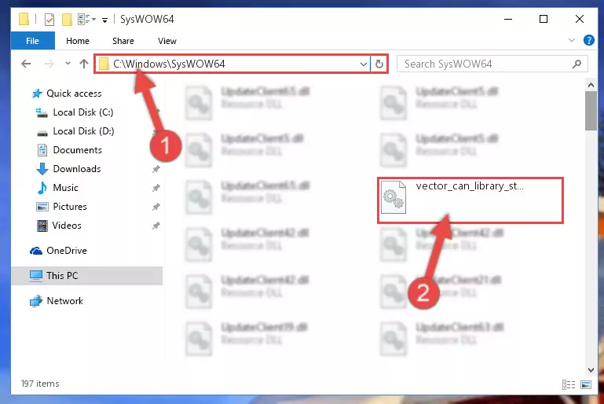This screenshot has width=604, height=404.
Task: Minimize the SysWOW64 window
Action: 508,19
